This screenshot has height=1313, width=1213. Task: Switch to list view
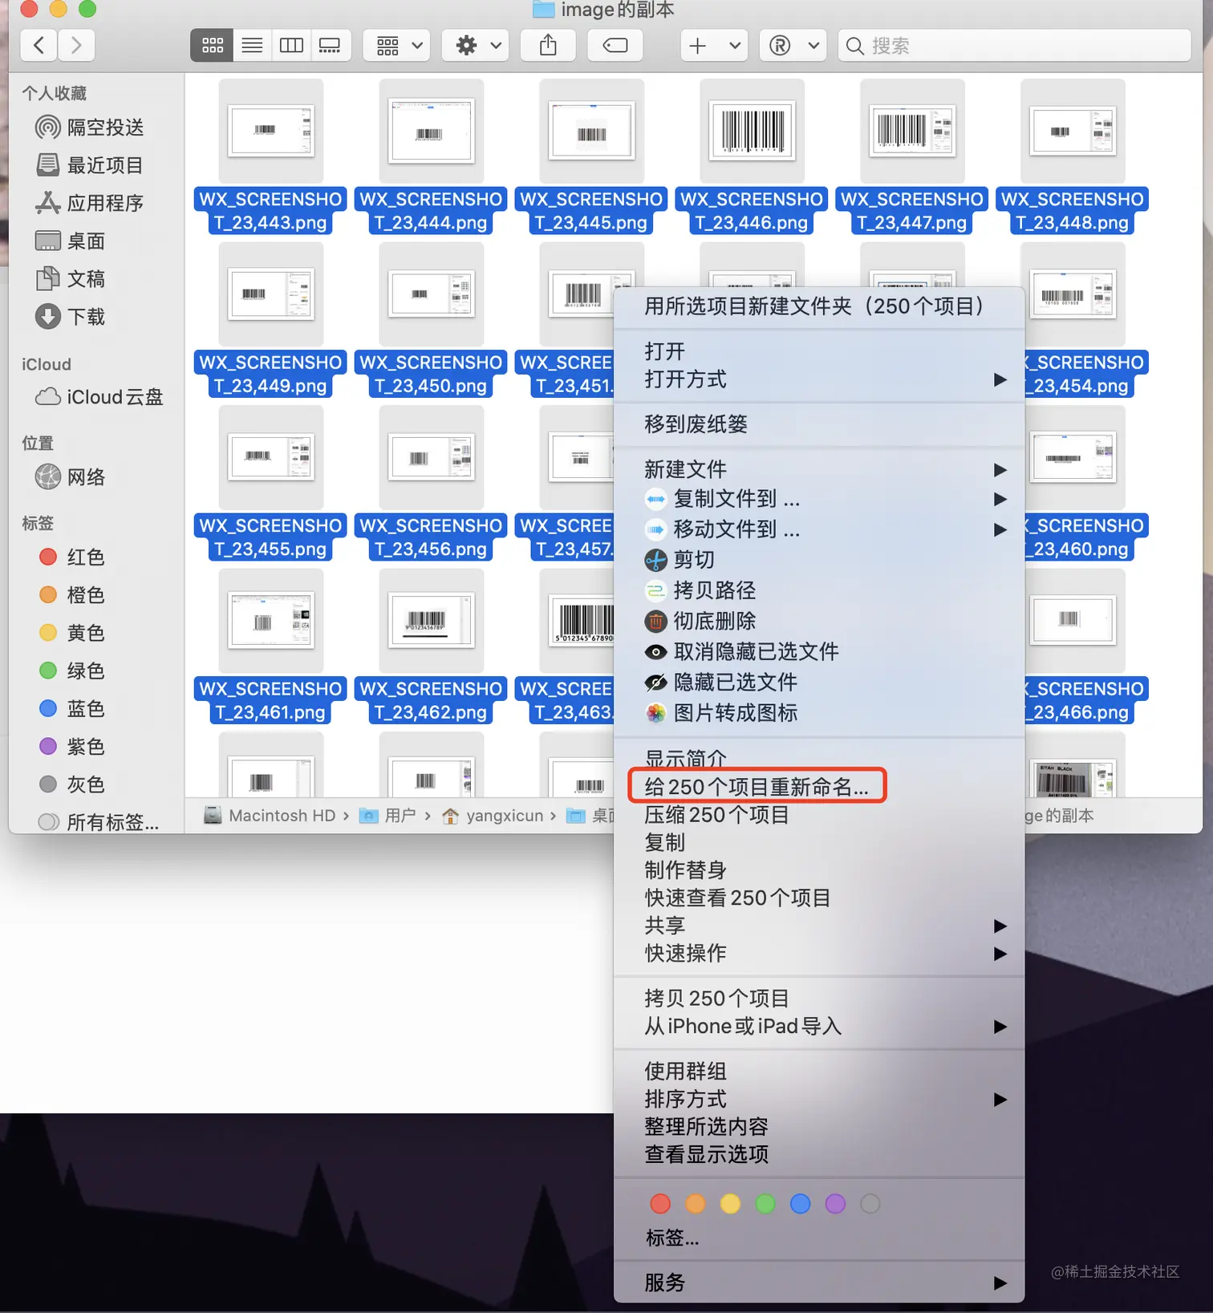(252, 45)
